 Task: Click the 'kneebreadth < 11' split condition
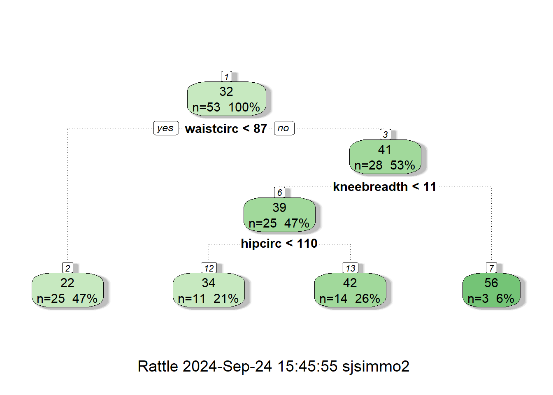(x=384, y=187)
